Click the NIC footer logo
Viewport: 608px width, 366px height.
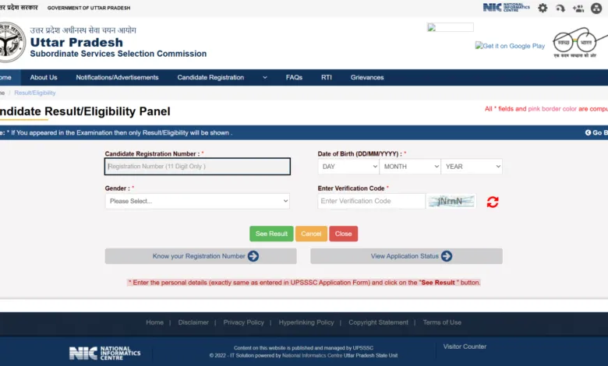104,353
